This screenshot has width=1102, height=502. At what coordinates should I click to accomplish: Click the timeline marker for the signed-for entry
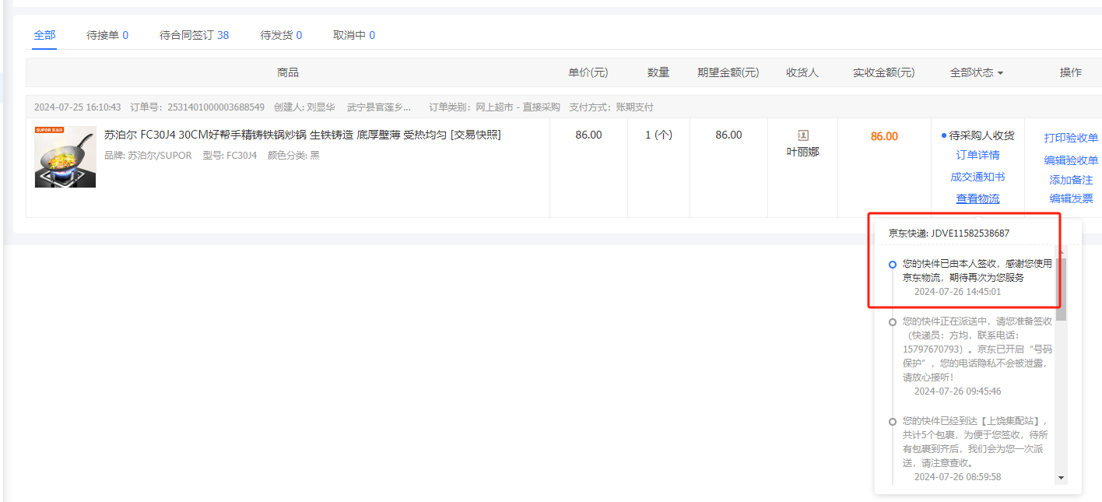[893, 265]
